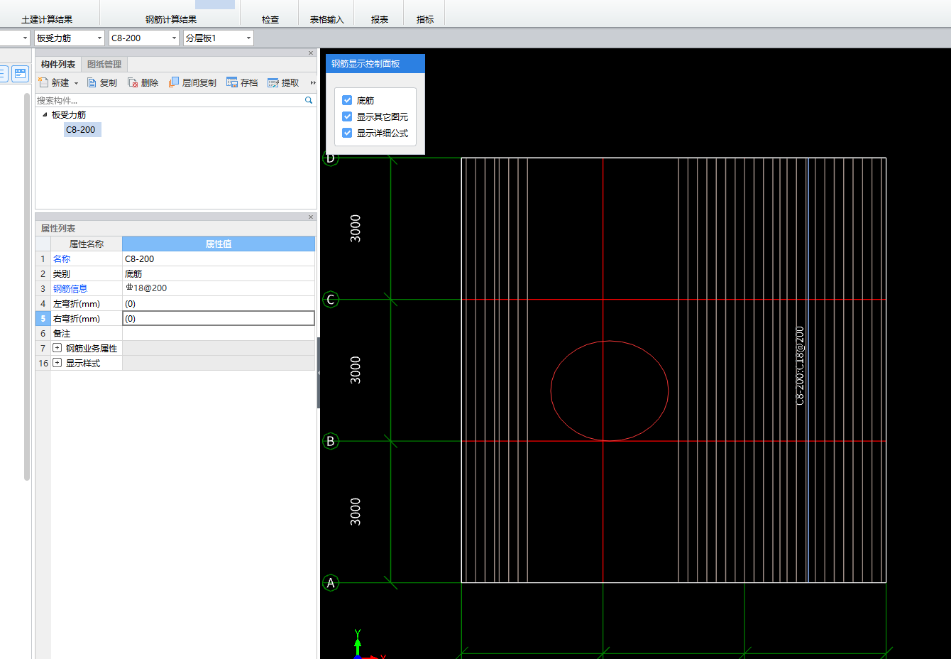Image resolution: width=951 pixels, height=659 pixels.
Task: Click the 钢筋显示控制面板 title bar
Action: click(x=375, y=63)
